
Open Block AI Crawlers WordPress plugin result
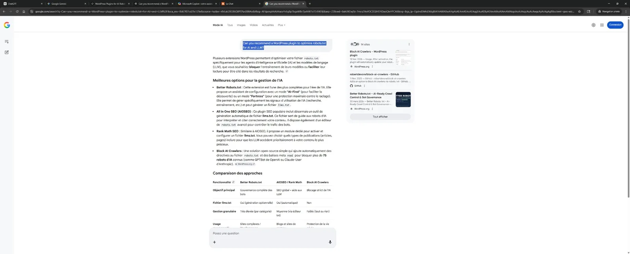368,53
